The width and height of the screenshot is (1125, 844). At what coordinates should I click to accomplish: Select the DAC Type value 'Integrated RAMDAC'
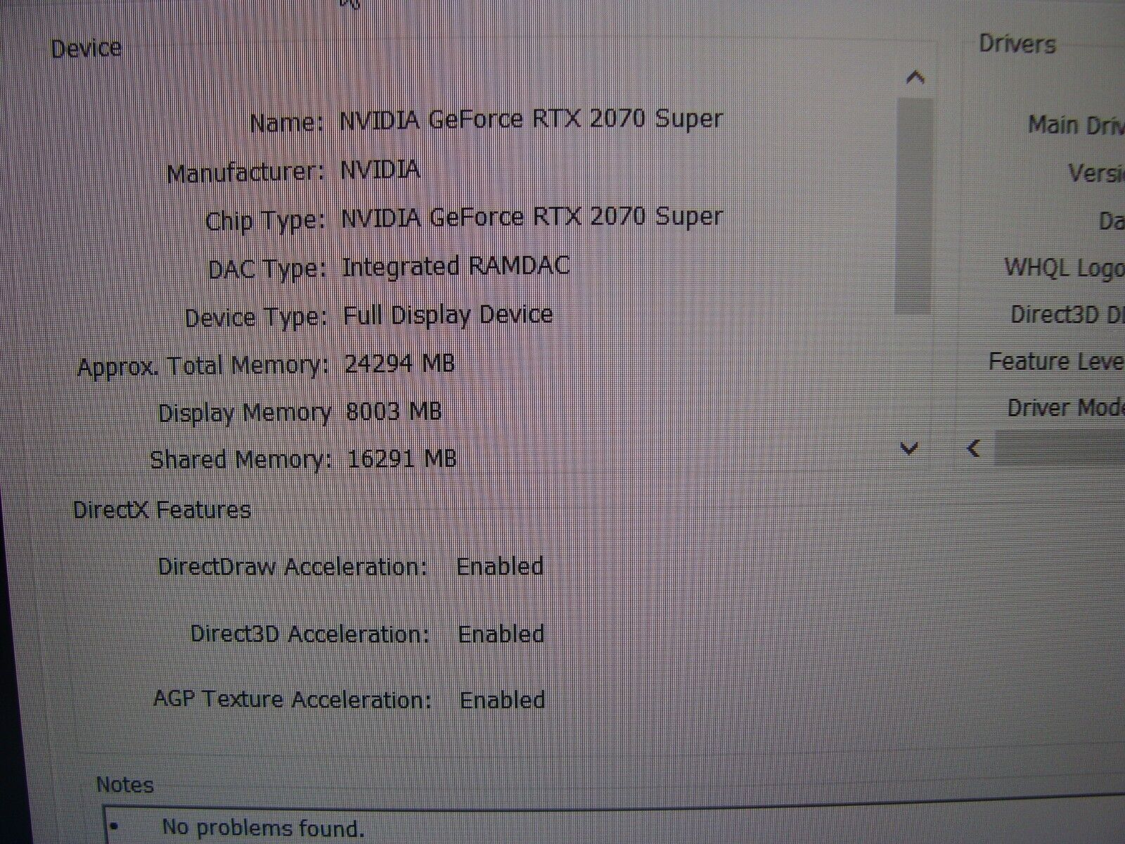coord(456,267)
